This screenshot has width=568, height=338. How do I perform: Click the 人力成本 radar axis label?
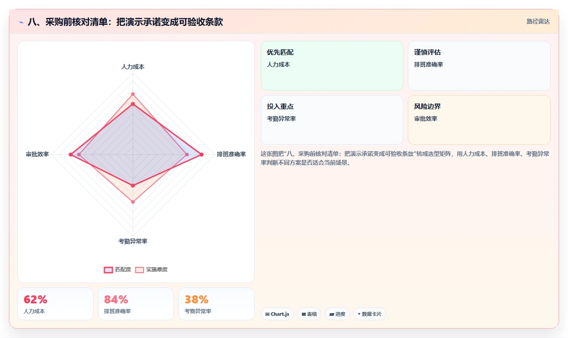click(133, 67)
